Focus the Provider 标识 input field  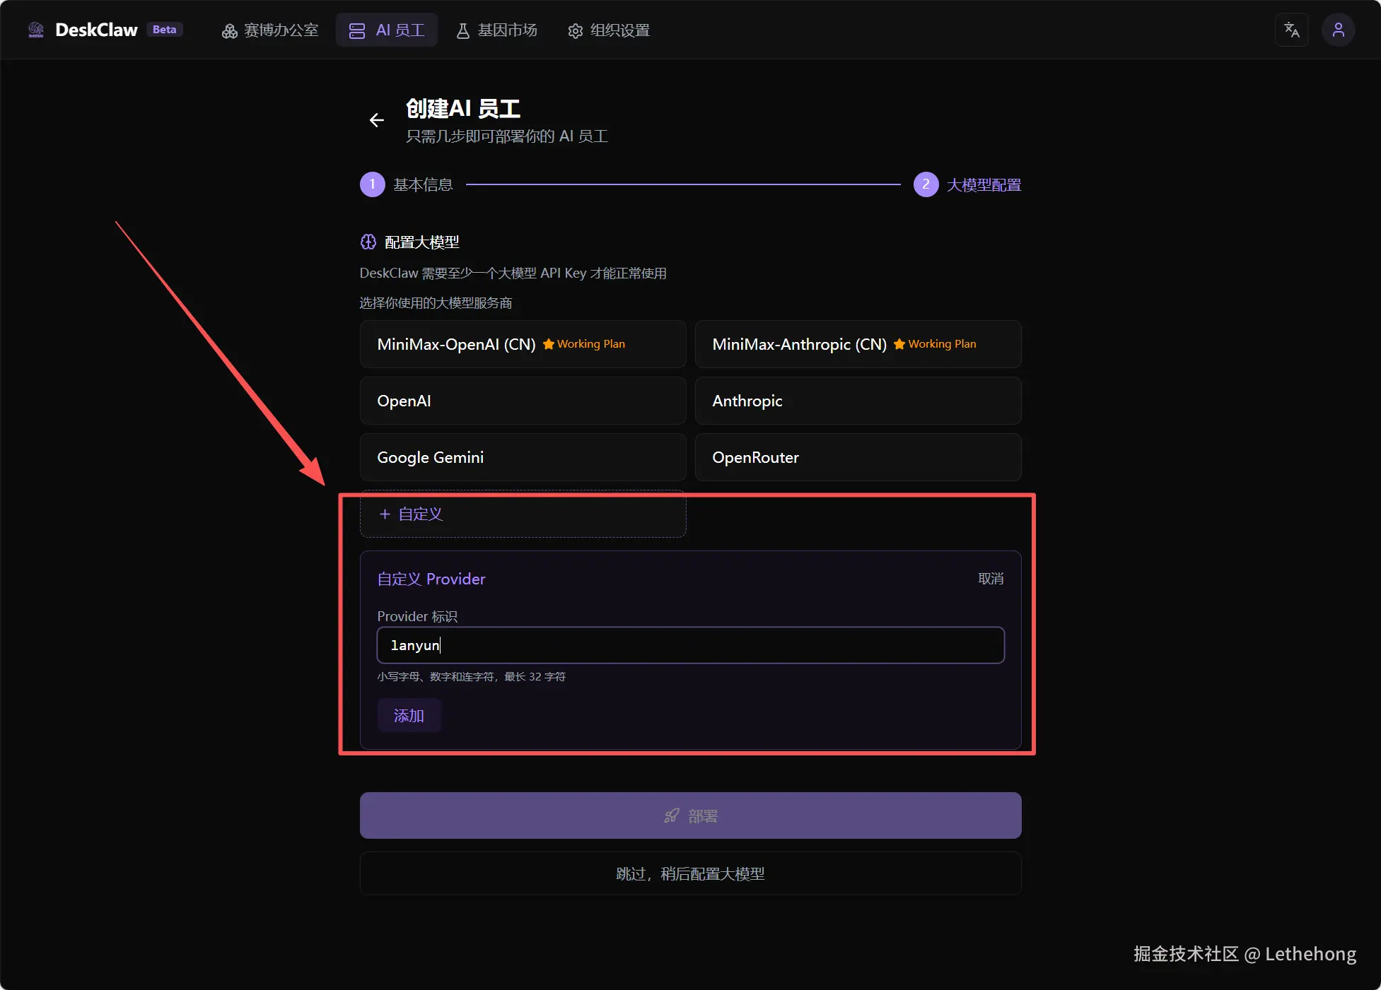pos(690,645)
